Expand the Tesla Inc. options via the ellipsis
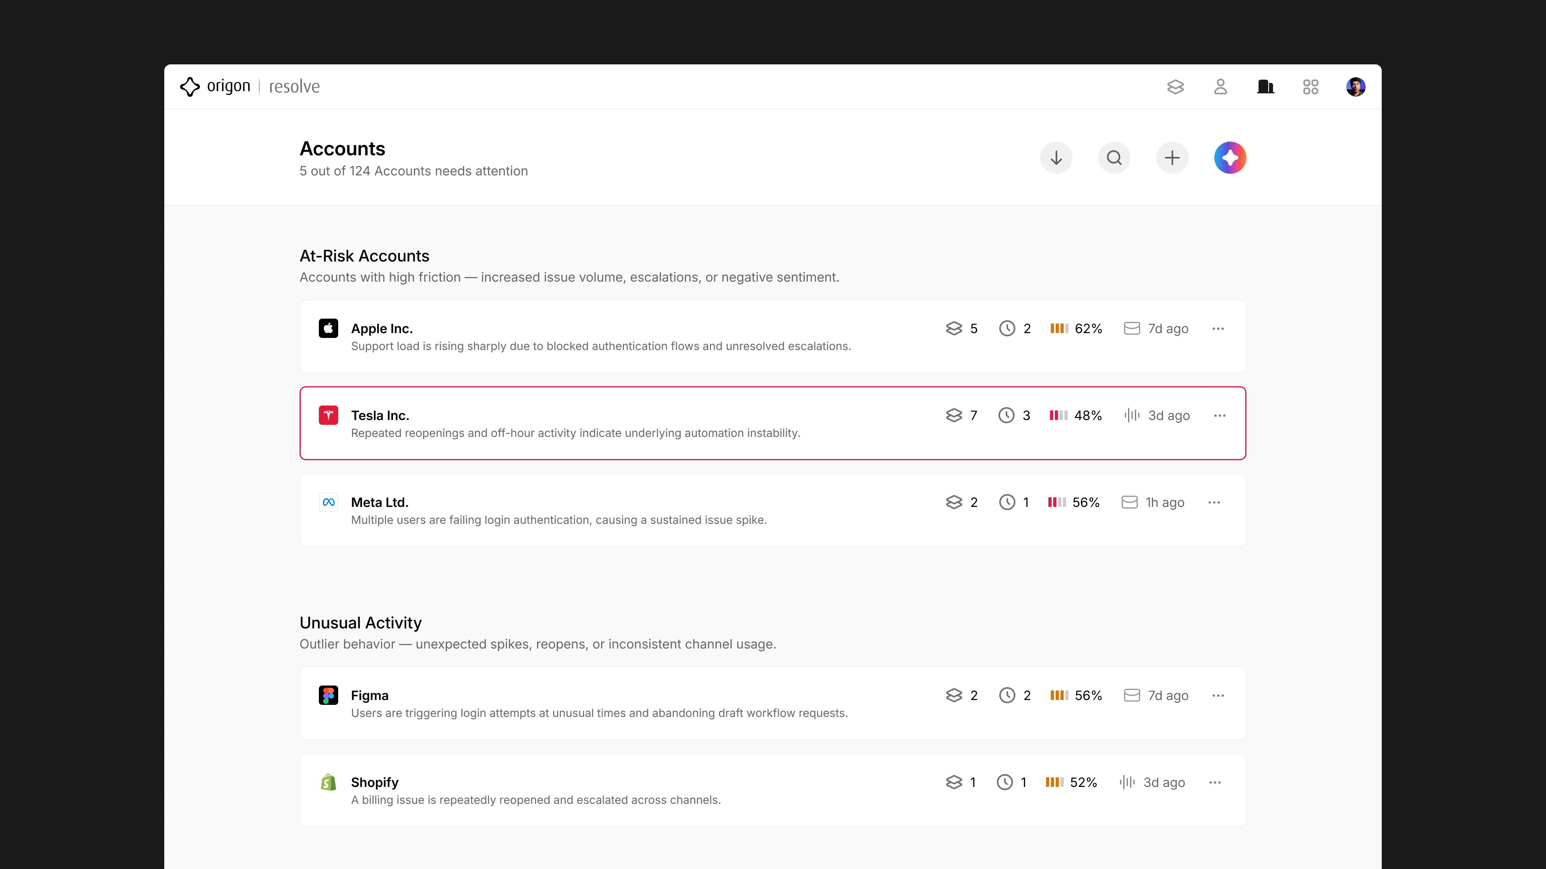 (x=1219, y=415)
